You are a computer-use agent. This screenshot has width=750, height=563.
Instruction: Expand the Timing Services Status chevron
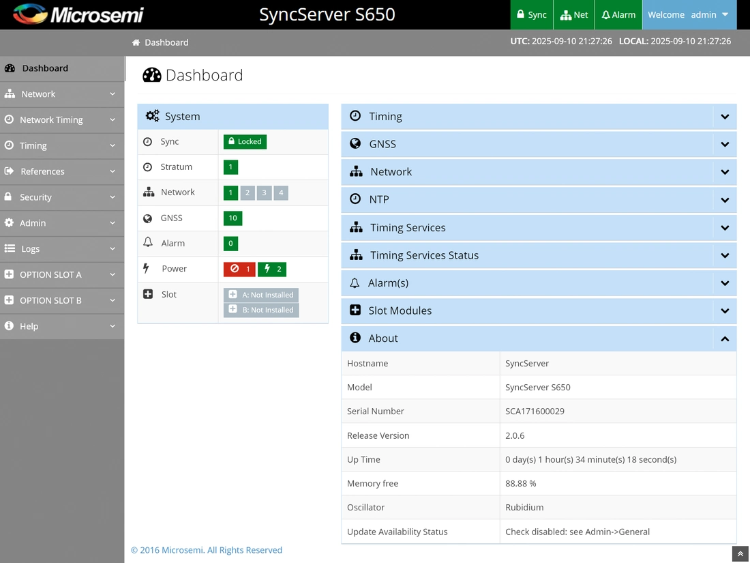point(725,256)
